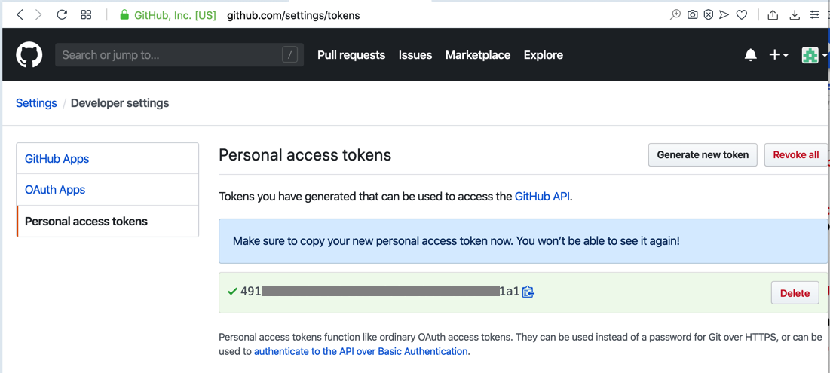Open the speed dial grid icon
Screen dimensions: 830x373
[x=86, y=14]
